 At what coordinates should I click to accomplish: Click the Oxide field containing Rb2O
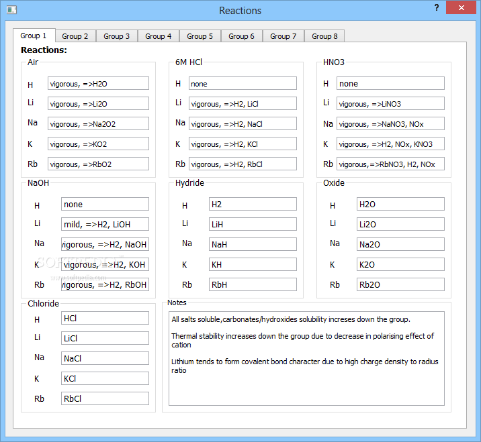pos(400,284)
